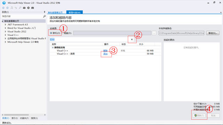Click the contents pane scroll left arrow
Viewport: 223px width, 125px height.
click(x=2, y=115)
